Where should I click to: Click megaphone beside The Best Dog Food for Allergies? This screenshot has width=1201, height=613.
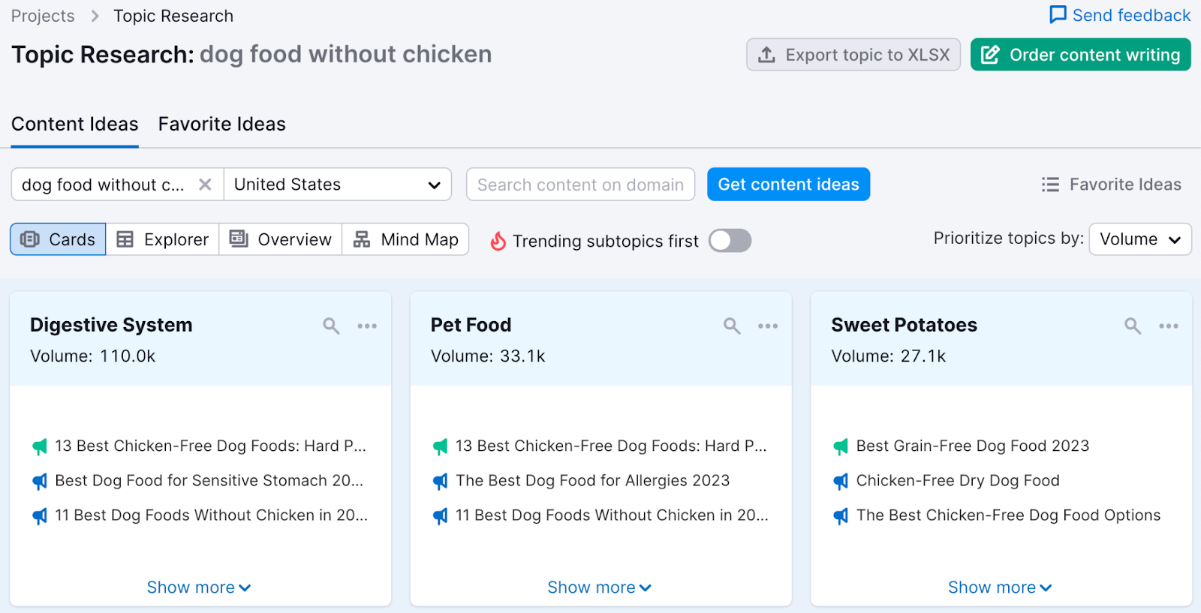tap(441, 482)
